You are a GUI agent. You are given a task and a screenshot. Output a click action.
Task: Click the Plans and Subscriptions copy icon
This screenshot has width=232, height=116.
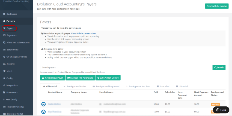coord(4,43)
